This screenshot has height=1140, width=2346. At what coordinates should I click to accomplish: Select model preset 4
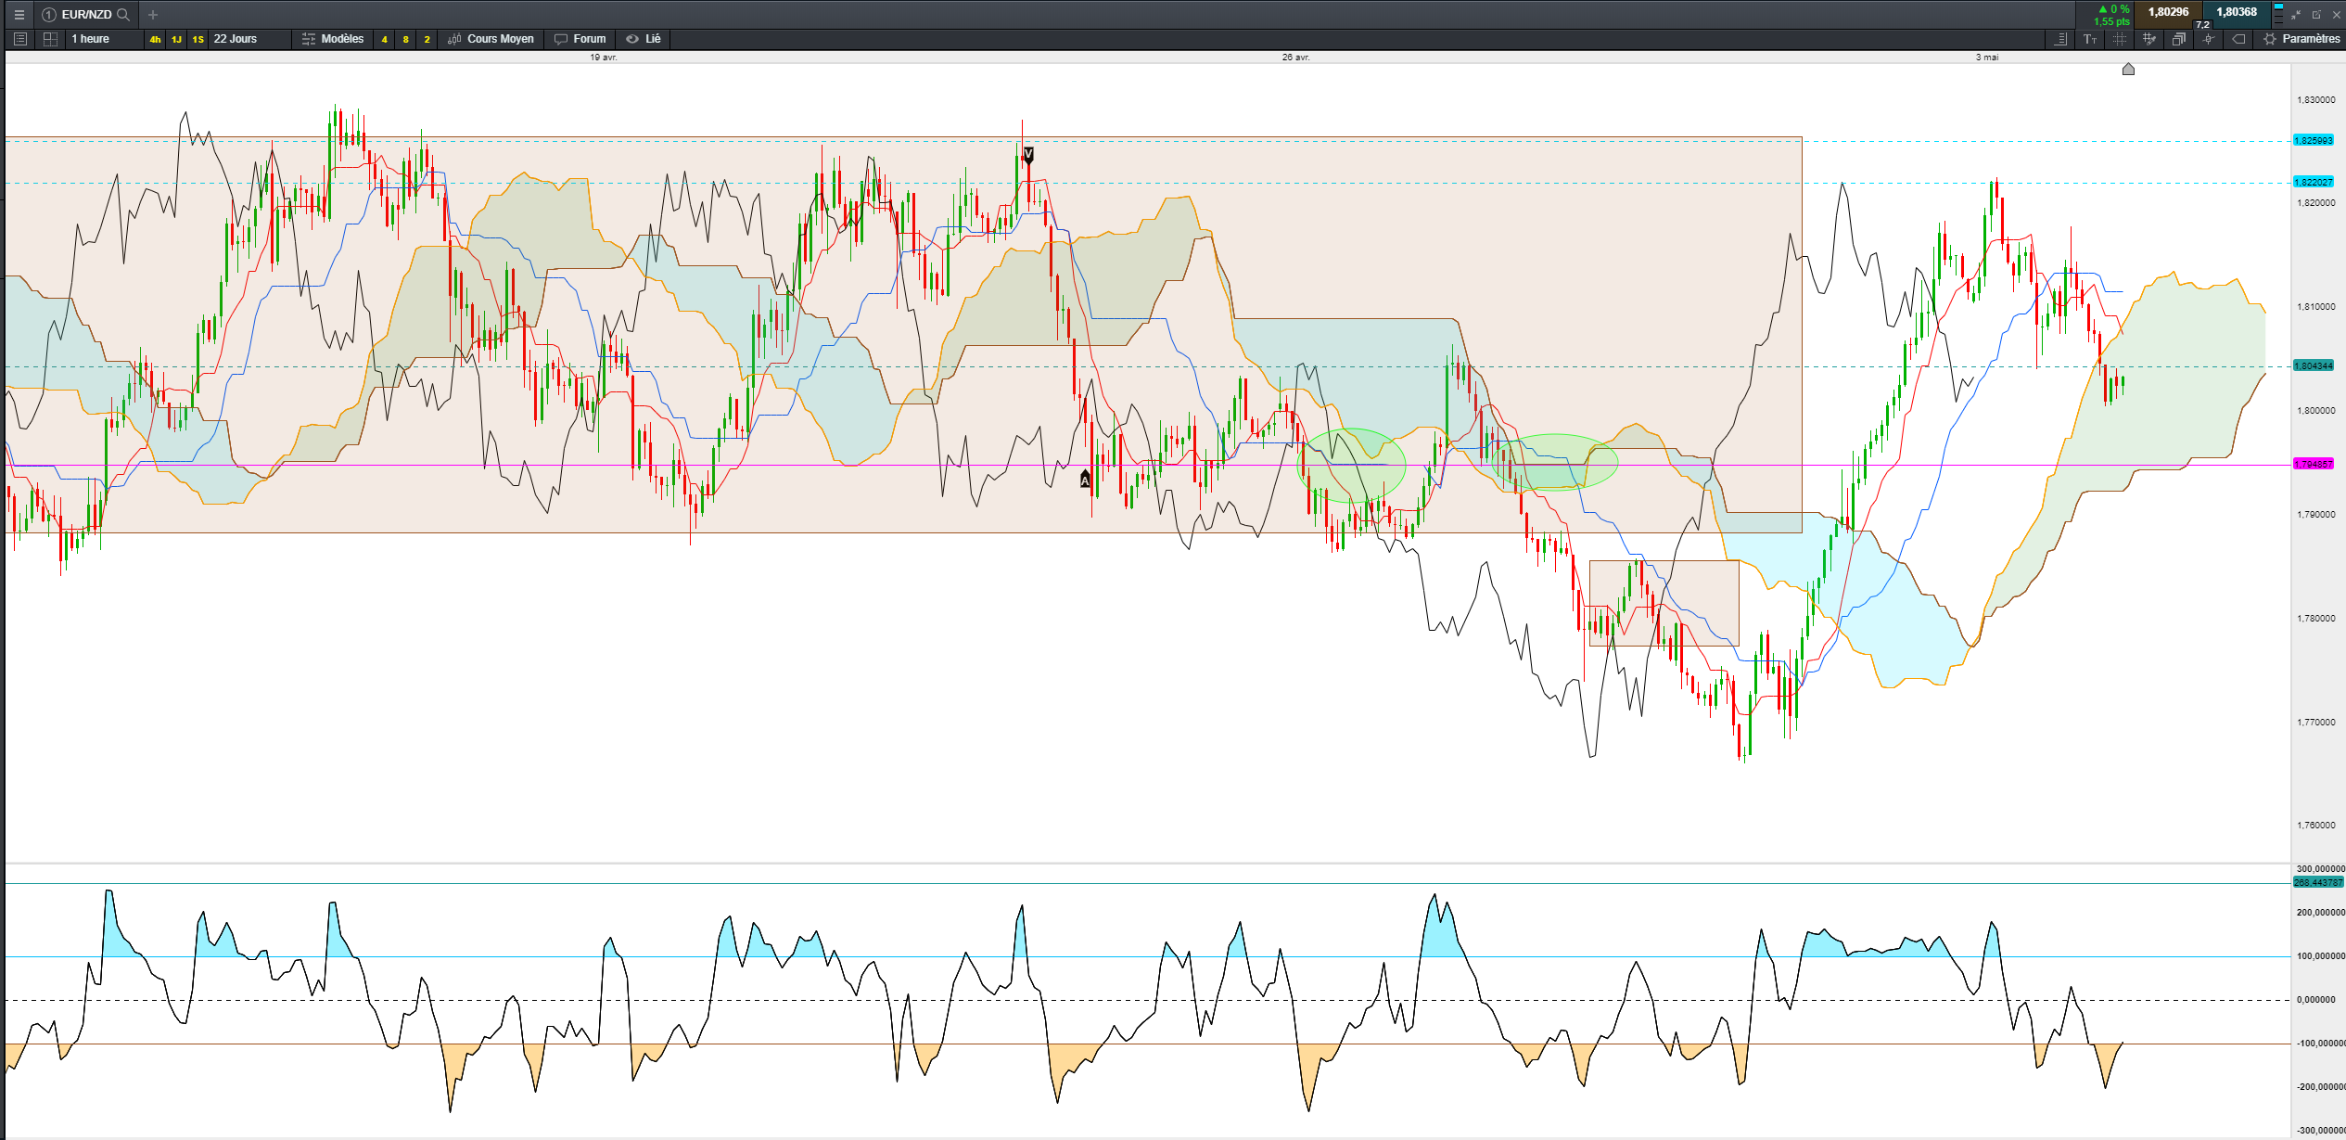tap(384, 39)
